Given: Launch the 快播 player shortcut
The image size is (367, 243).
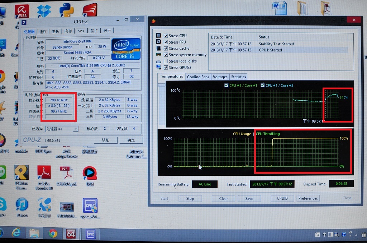Looking at the screenshot, I should [90, 175].
